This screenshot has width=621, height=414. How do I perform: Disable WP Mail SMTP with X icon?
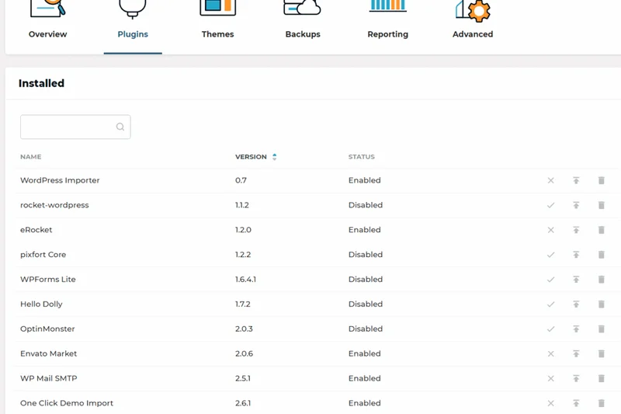(x=550, y=379)
